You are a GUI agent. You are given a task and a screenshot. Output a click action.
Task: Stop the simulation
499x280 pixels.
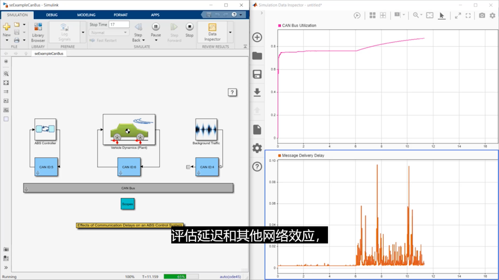(189, 27)
